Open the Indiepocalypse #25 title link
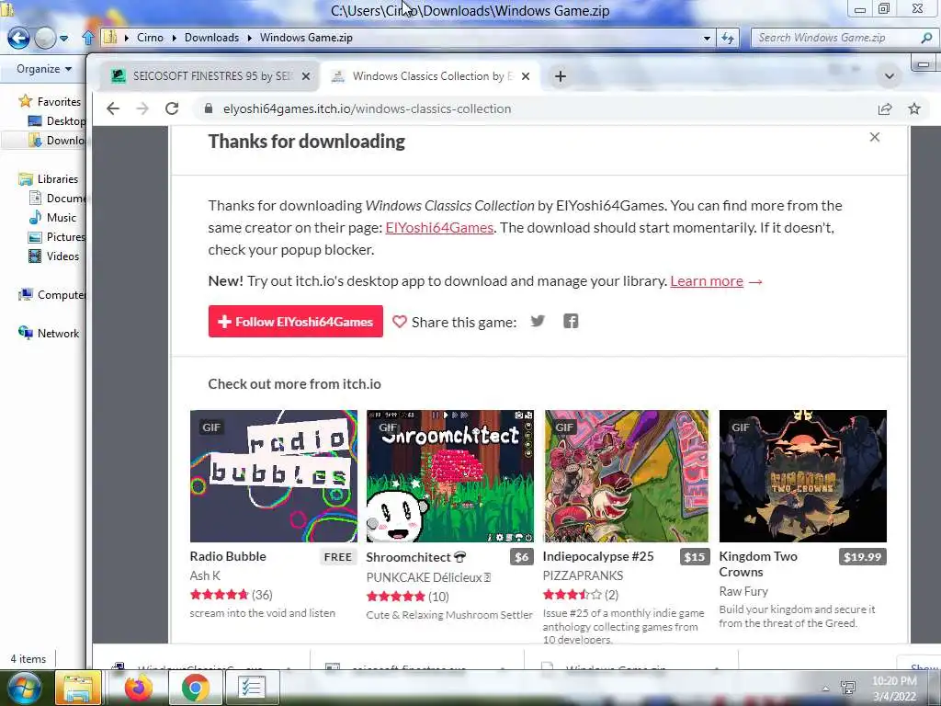Viewport: 941px width, 706px height. coord(597,556)
